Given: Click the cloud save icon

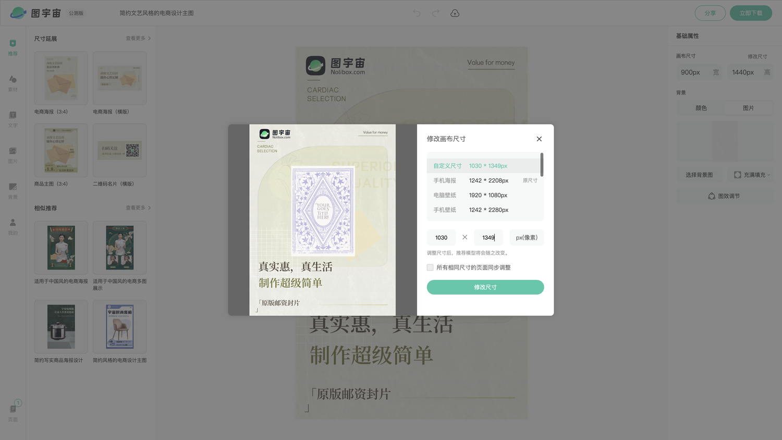Looking at the screenshot, I should pos(455,13).
